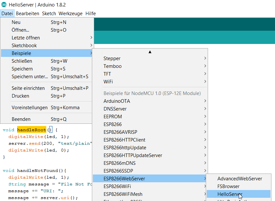Open the Bearbeiten menu
This screenshot has height=201, width=275.
click(x=27, y=14)
